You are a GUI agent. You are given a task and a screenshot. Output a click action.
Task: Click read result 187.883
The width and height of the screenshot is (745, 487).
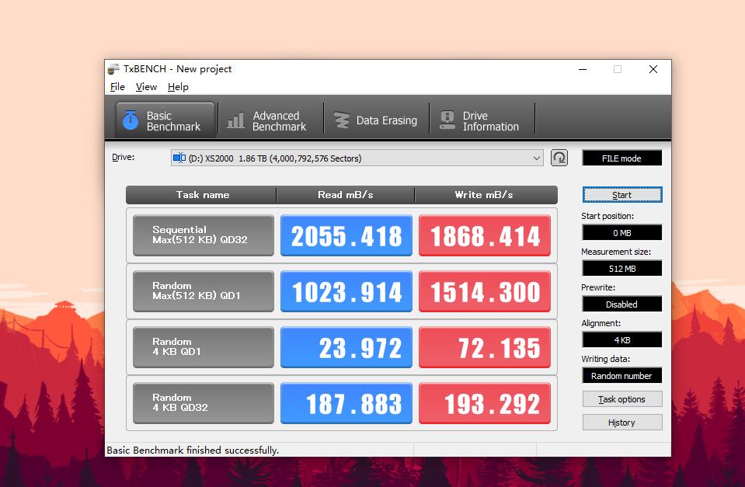346,403
